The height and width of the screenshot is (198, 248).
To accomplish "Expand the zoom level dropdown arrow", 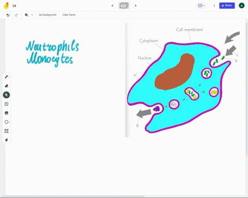I will (x=32, y=15).
